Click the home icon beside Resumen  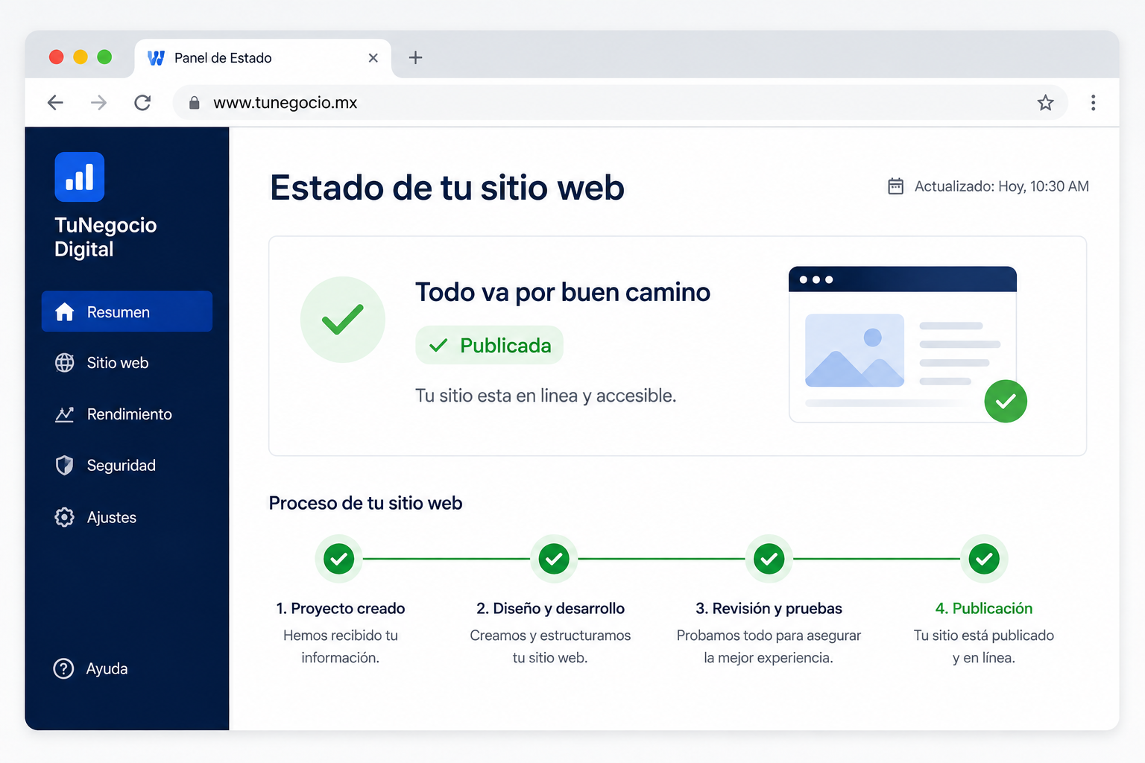(65, 311)
